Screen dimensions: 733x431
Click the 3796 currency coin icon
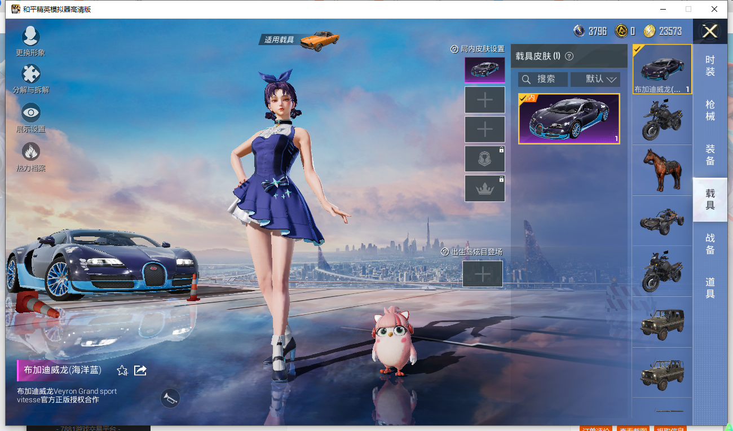579,31
